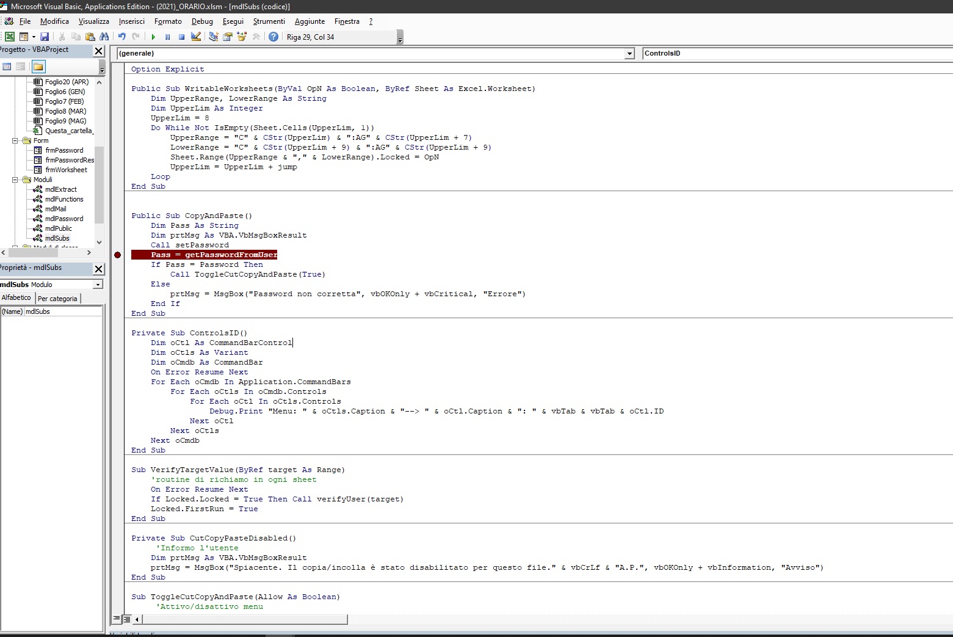Collapse the Form folder in project tree

[15, 140]
